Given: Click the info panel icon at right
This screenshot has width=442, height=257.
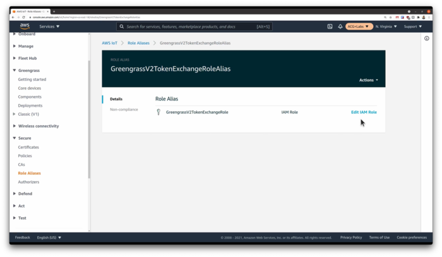Looking at the screenshot, I should point(426,39).
